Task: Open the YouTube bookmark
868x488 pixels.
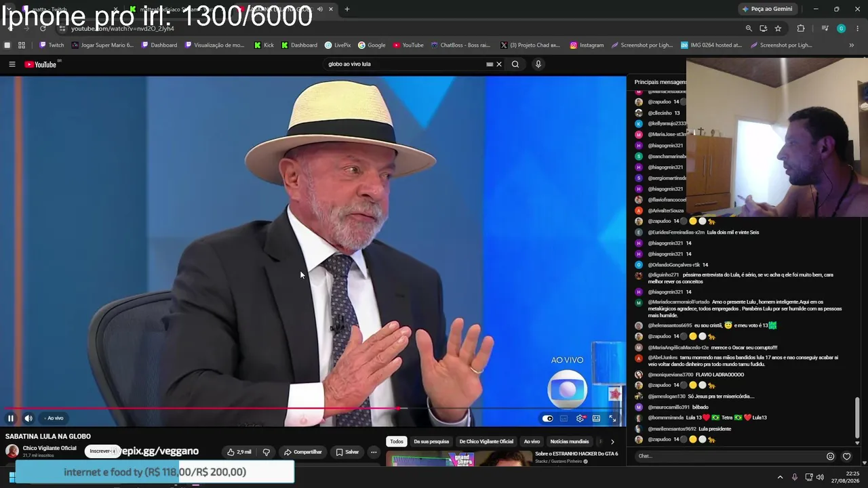Action: click(408, 45)
